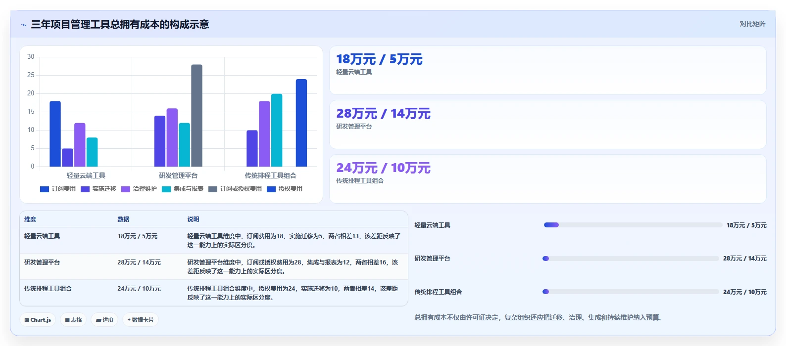
Task: Click the description text for 研发管理平台 row
Action: (x=293, y=267)
